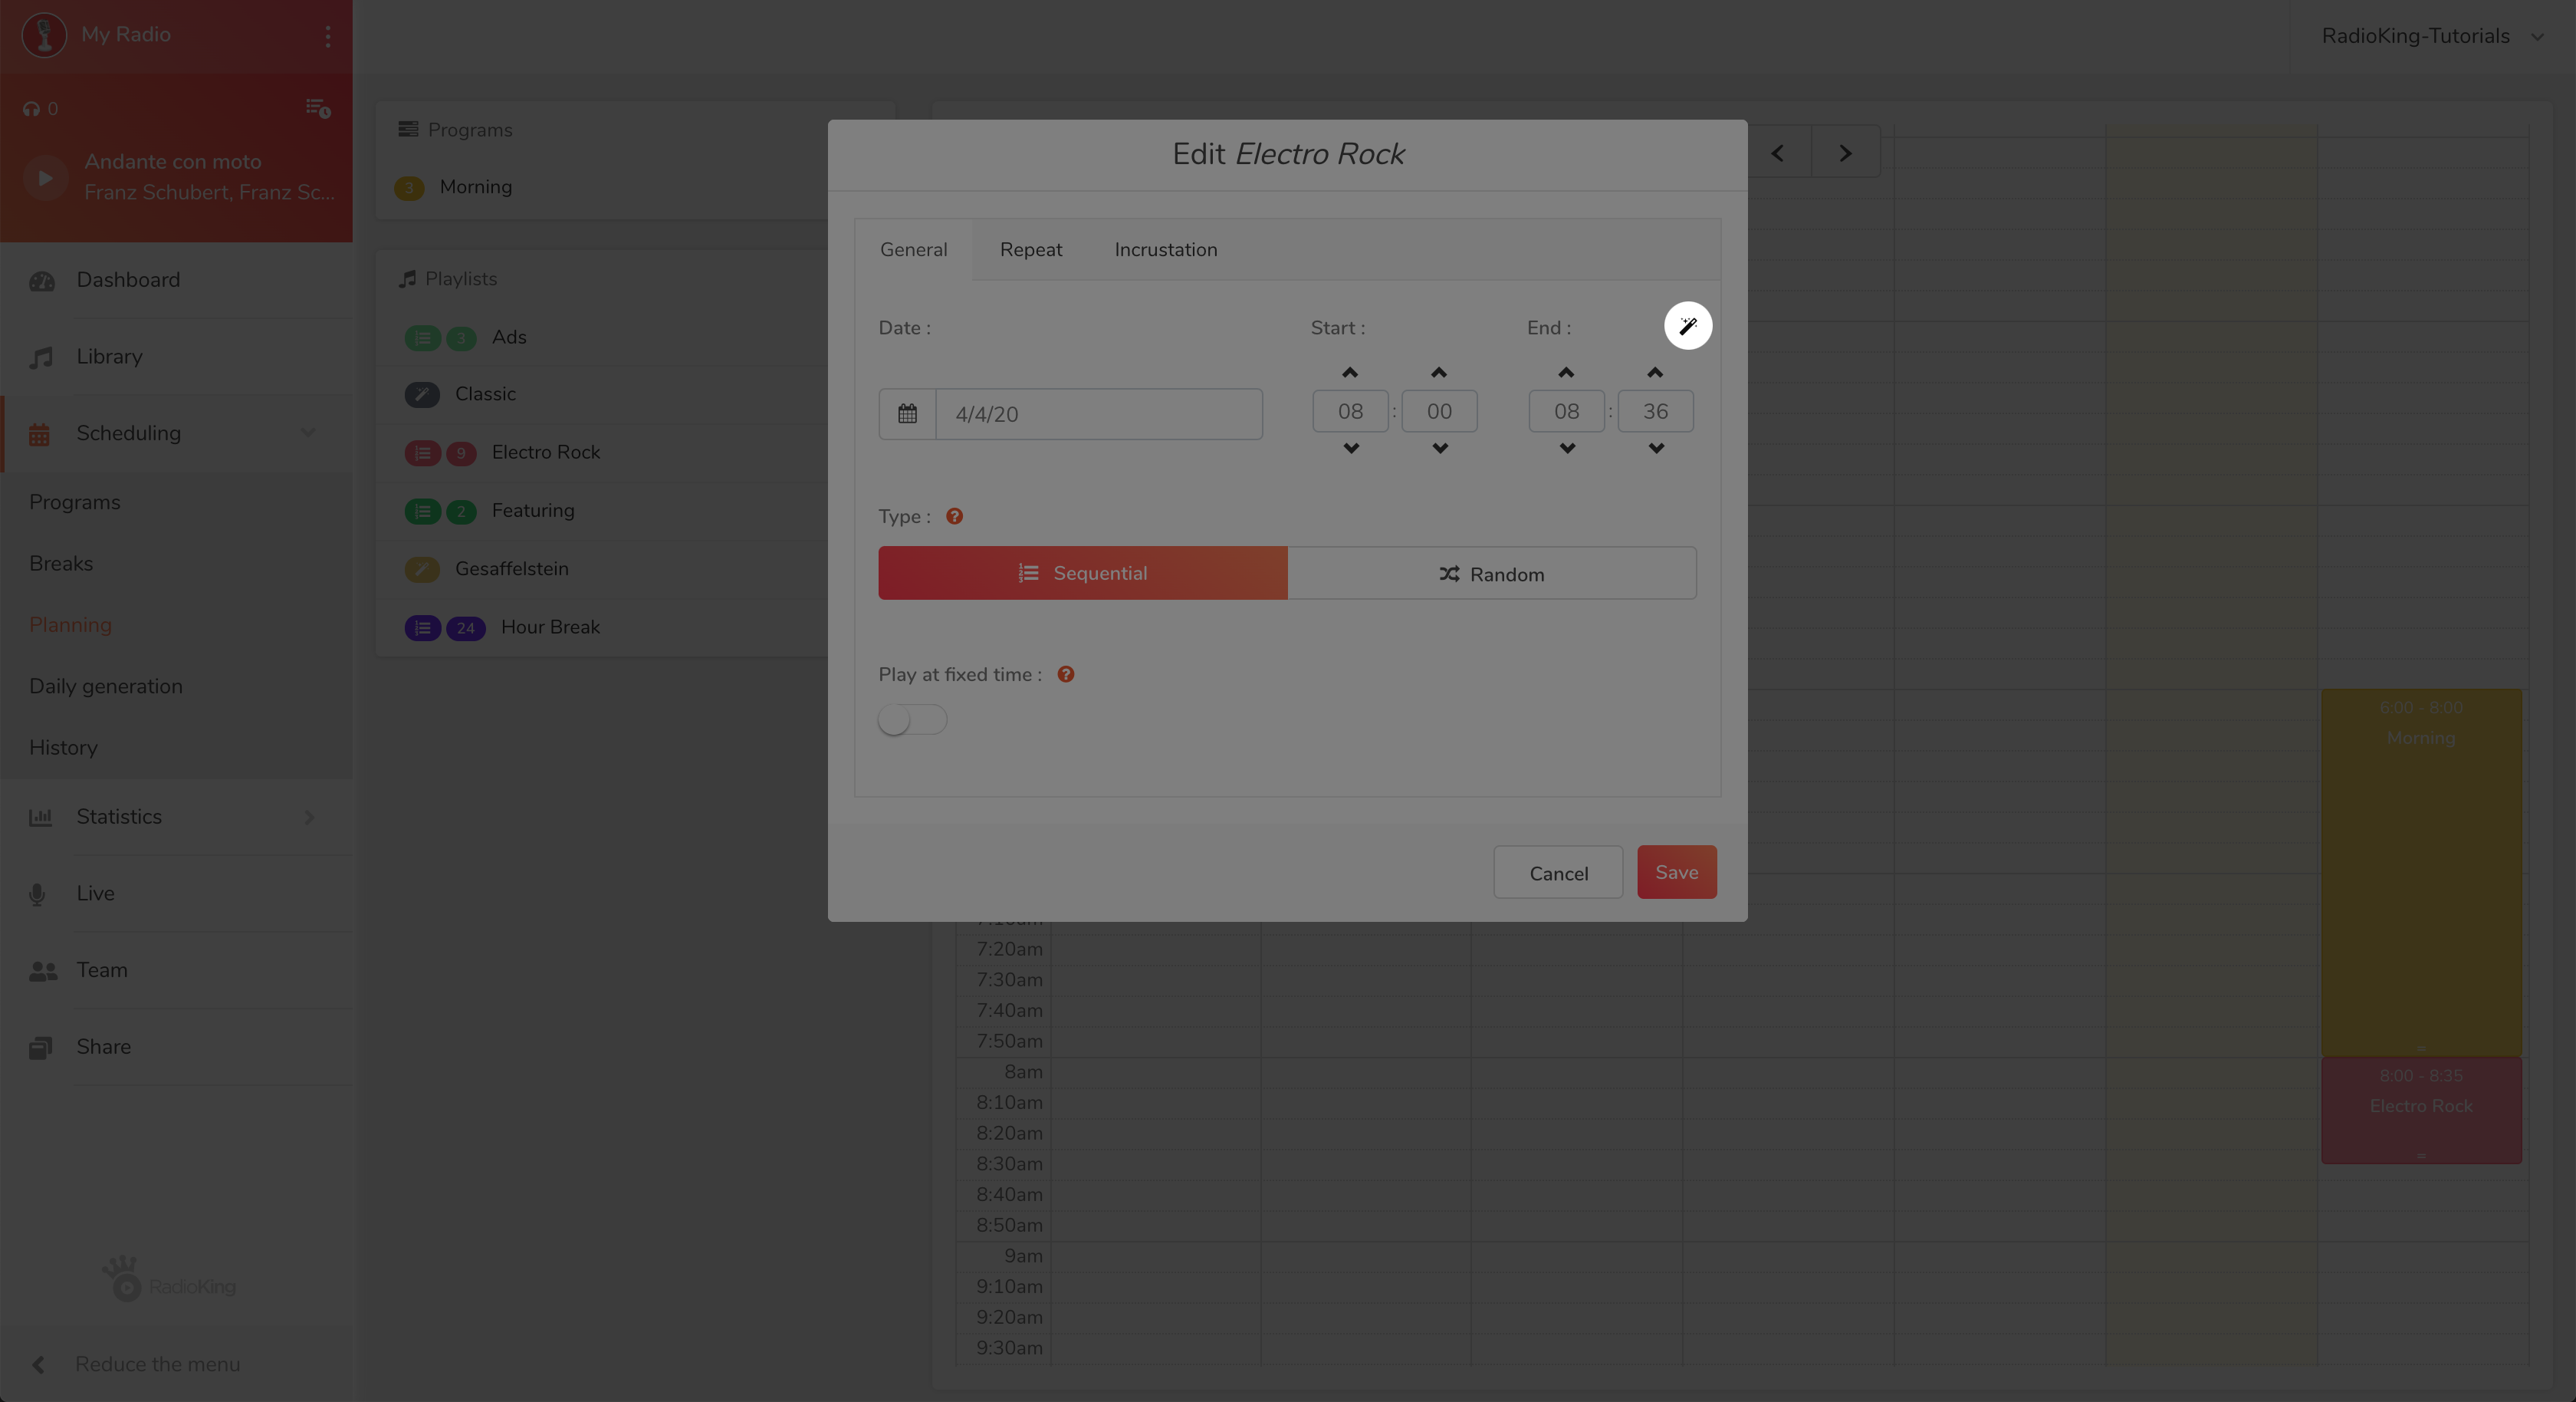Select the Morning program
Viewport: 2576px width, 1402px height.
pyautogui.click(x=475, y=187)
